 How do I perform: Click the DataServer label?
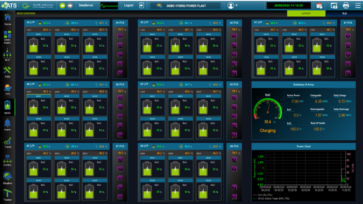(x=86, y=5)
